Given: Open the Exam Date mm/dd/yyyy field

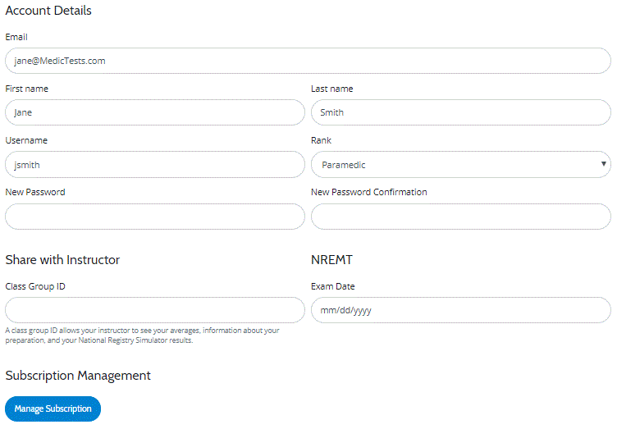Looking at the screenshot, I should (x=461, y=310).
